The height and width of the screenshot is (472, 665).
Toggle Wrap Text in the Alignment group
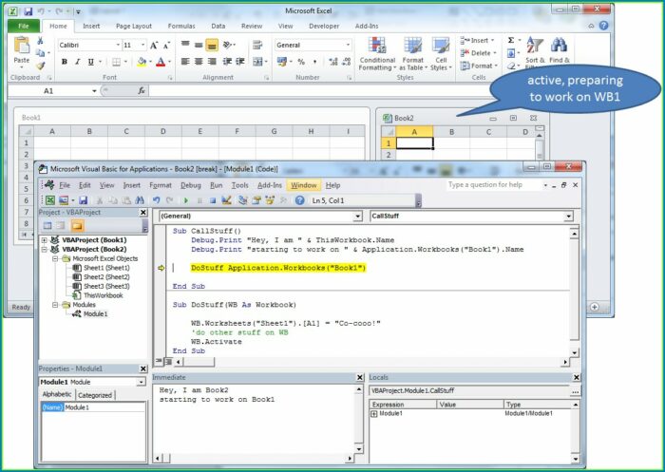pyautogui.click(x=257, y=45)
